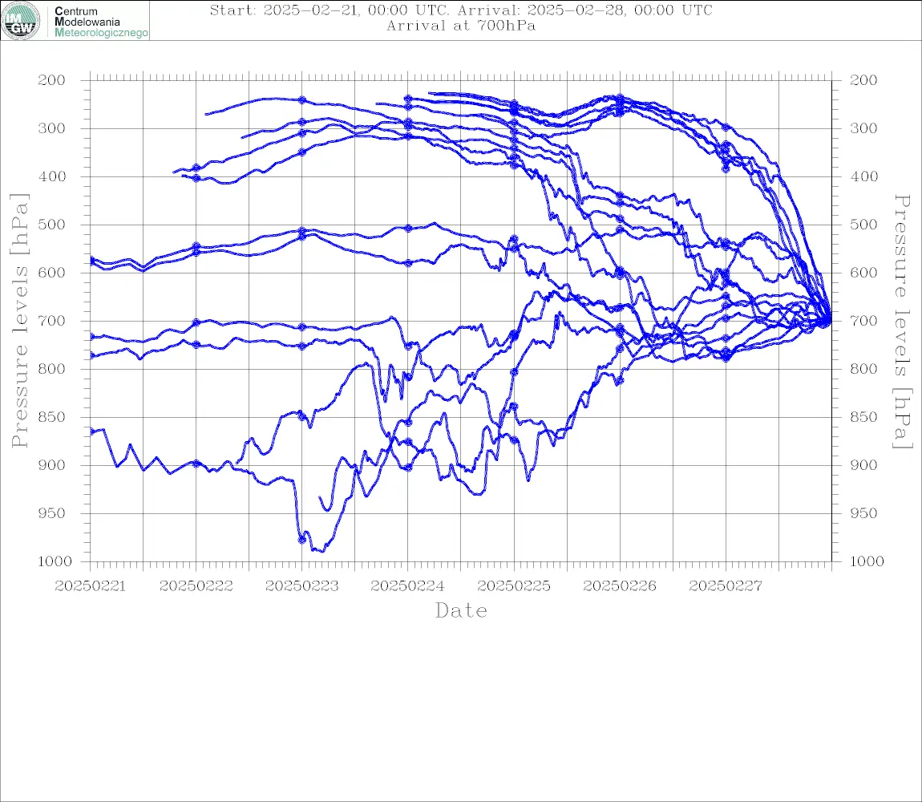Screen dimensions: 922x802
Task: Select the chart title with Start and Arrival dates
Action: [x=461, y=10]
